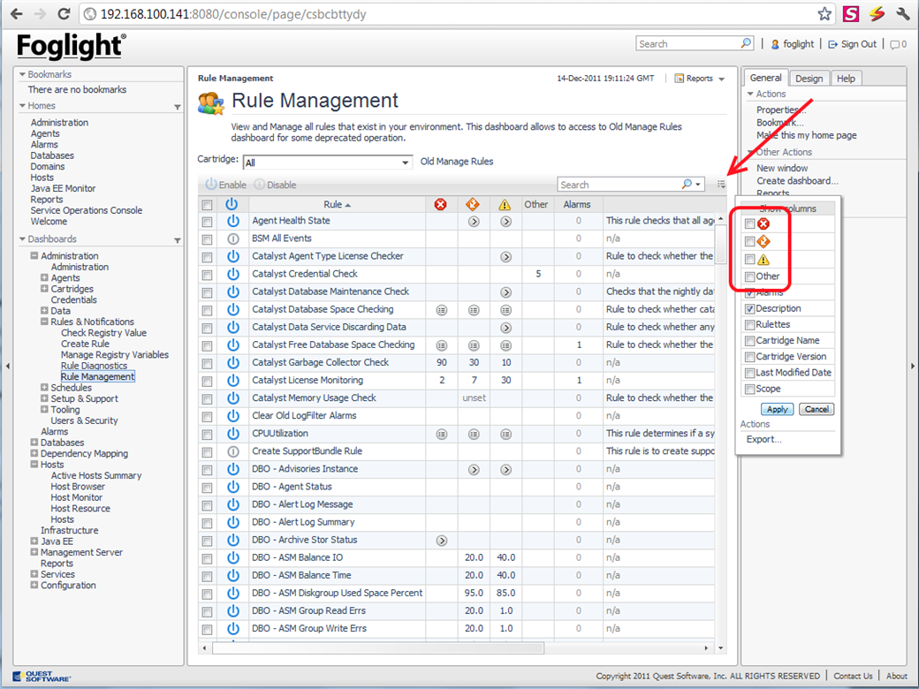Open the Cartridge dropdown set to All
919x689 pixels.
click(327, 163)
